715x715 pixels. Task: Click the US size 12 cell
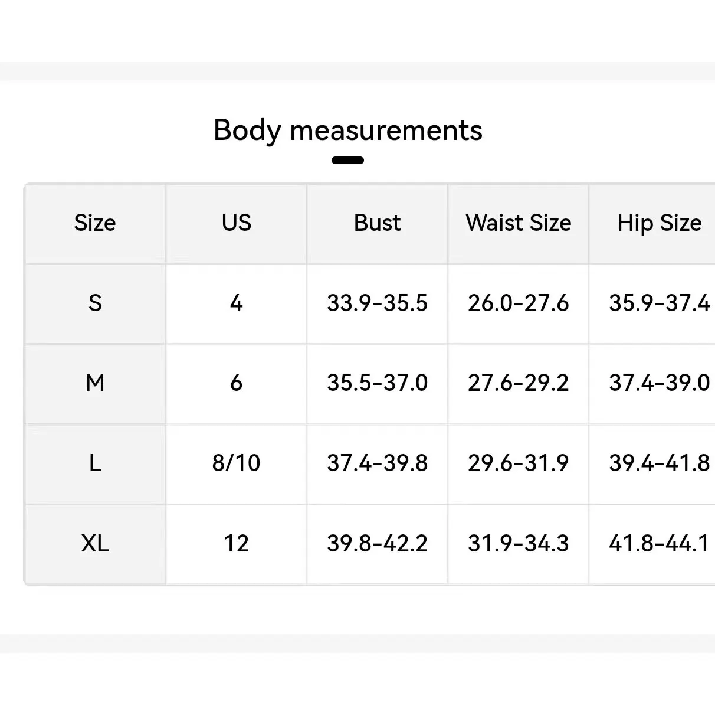[x=236, y=543]
